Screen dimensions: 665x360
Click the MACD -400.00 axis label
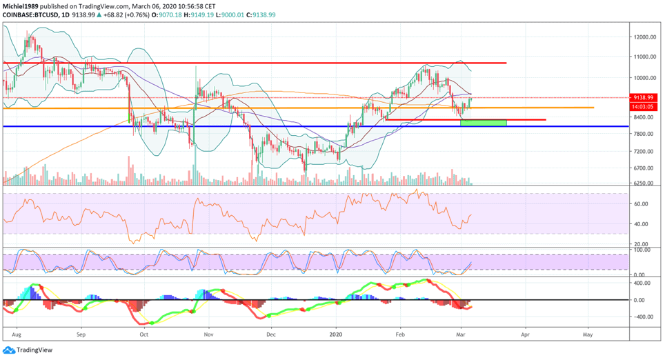pyautogui.click(x=644, y=317)
